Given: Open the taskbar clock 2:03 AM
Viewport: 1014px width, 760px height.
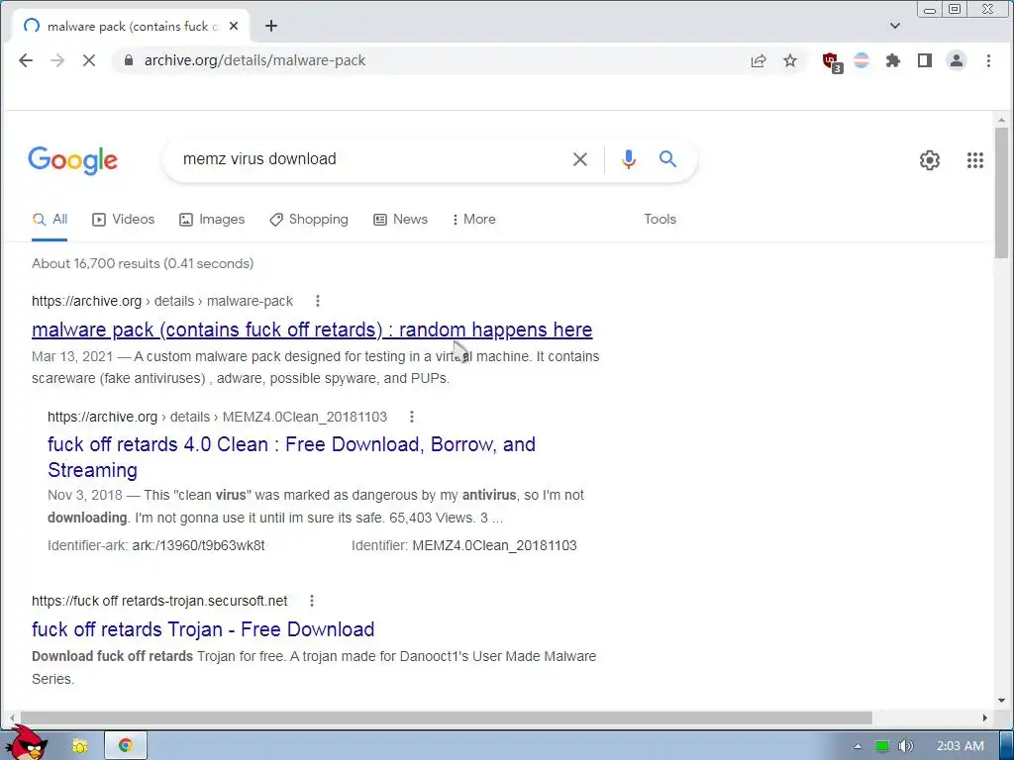Looking at the screenshot, I should (961, 746).
